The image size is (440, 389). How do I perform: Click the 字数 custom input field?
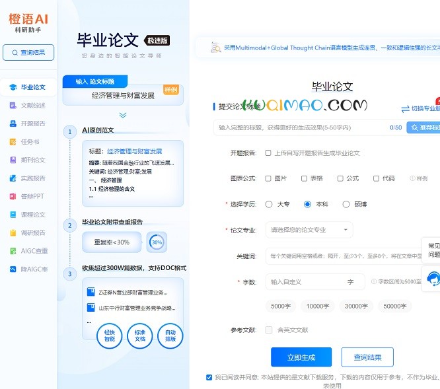point(315,281)
